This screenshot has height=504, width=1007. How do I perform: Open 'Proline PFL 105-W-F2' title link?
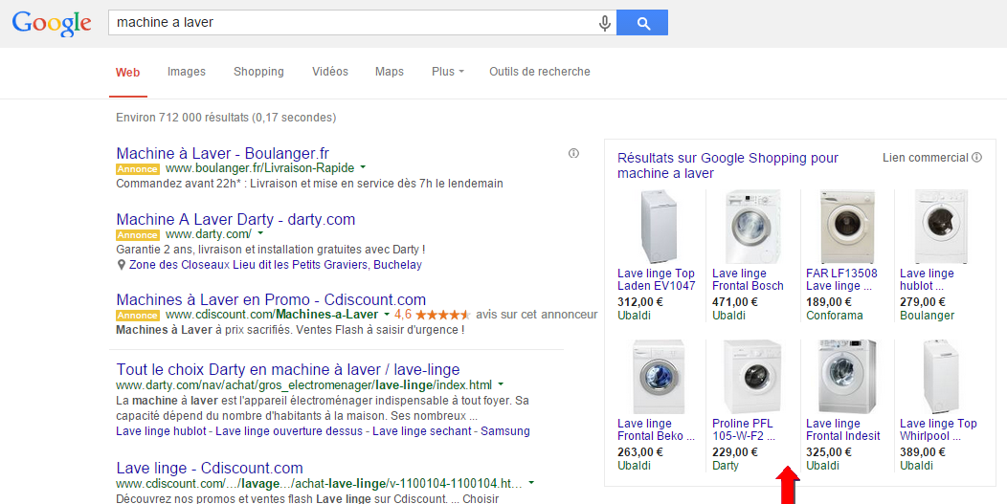click(744, 429)
